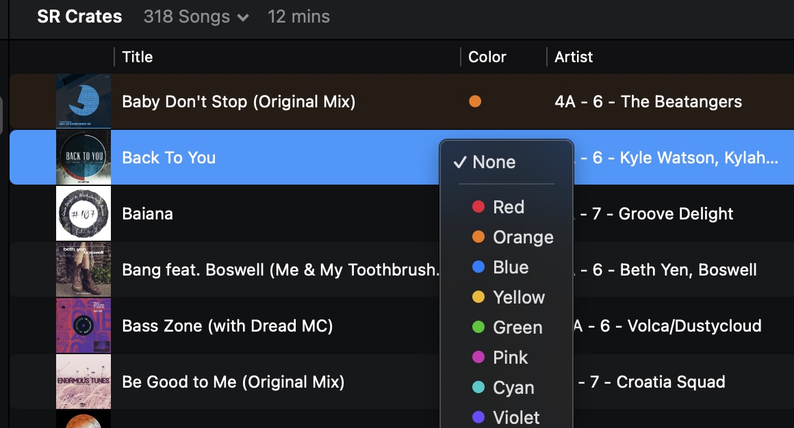Click the Enormous Tunes artwork thumbnail
Image resolution: width=794 pixels, height=428 pixels.
[84, 382]
